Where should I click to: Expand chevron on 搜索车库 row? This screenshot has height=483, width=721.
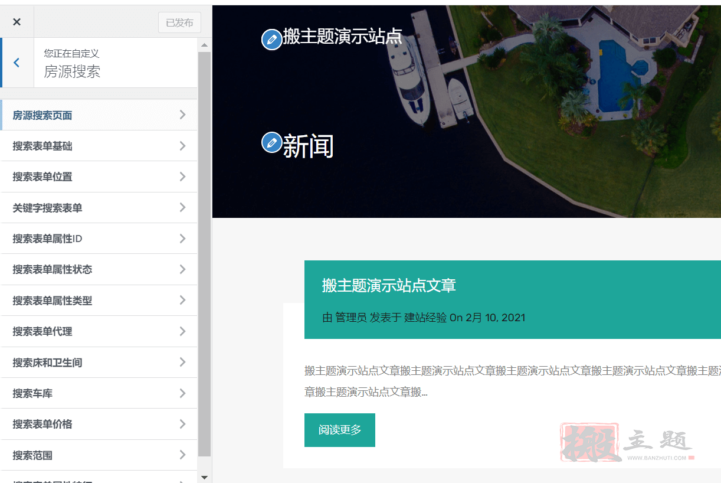(x=182, y=393)
